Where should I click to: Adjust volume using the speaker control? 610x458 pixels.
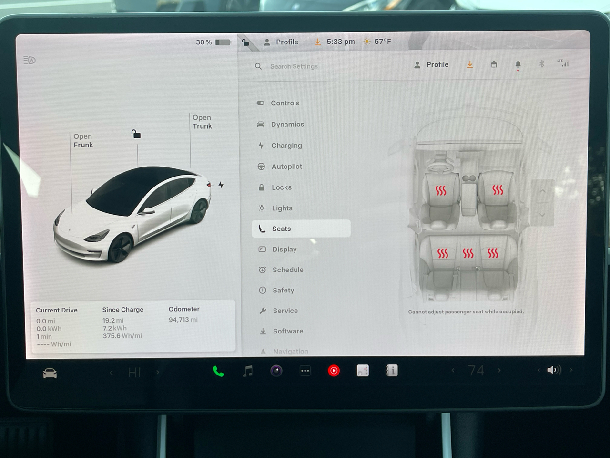553,370
